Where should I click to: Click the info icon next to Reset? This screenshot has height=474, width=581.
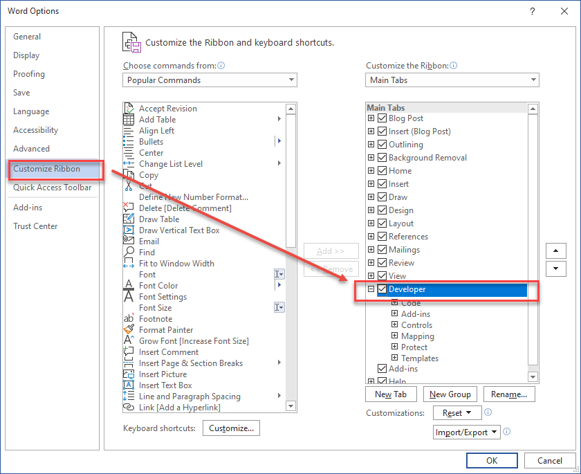[x=488, y=412]
